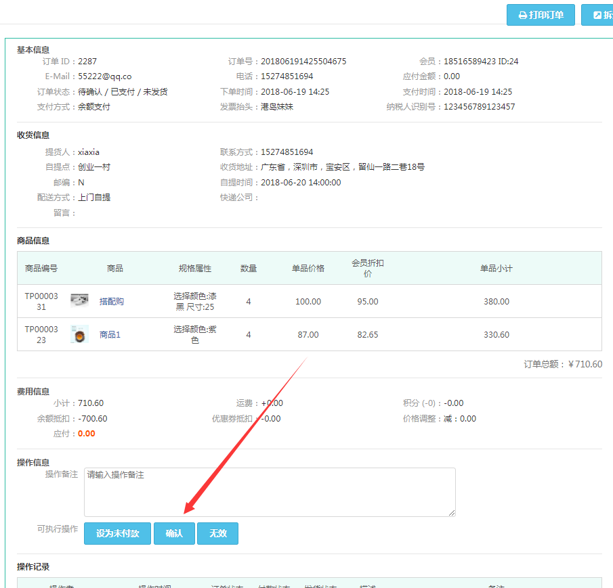613x588 pixels.
Task: Click the 商品编号 column header
Action: [x=41, y=269]
